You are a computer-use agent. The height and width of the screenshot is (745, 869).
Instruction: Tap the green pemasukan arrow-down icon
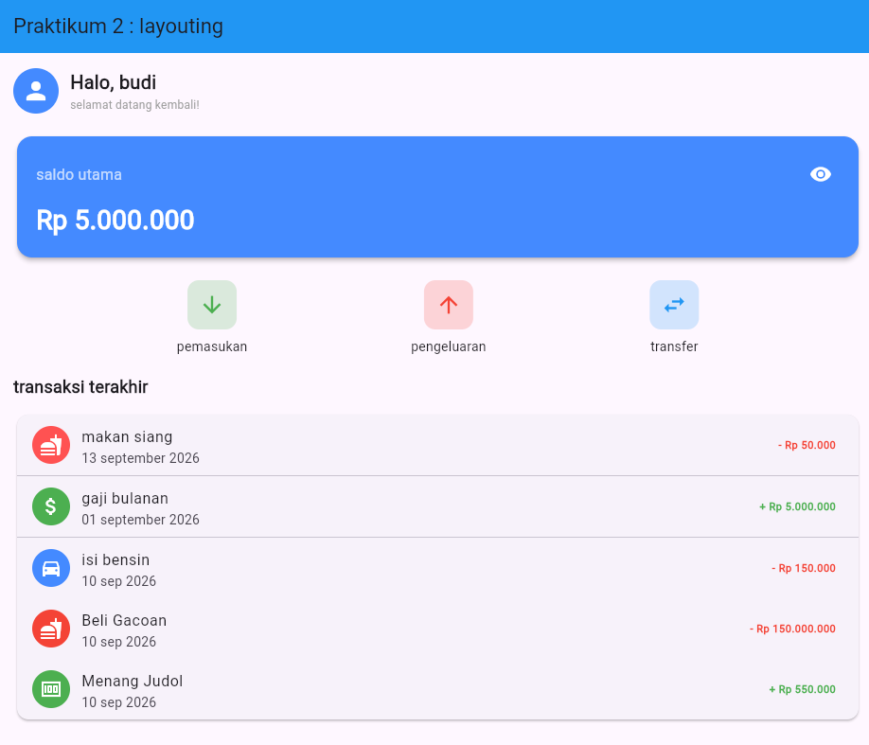click(x=212, y=305)
